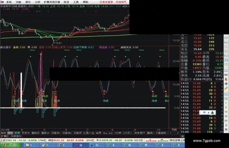Open the 分析 menu
This screenshot has height=148, width=229.
[x=38, y=2]
